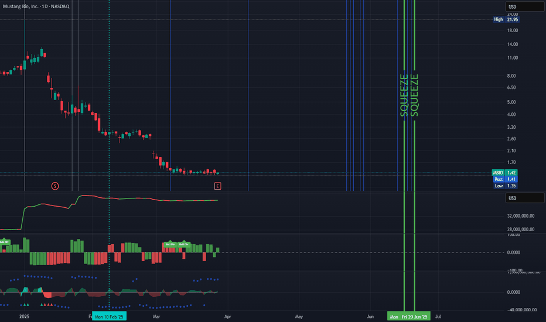Click the Low 1.35 price label
The height and width of the screenshot is (322, 546).
[x=505, y=186]
